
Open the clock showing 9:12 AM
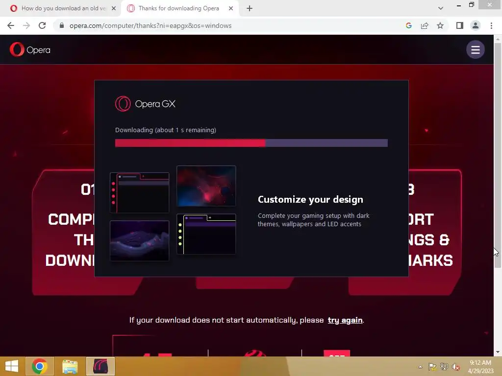click(480, 366)
